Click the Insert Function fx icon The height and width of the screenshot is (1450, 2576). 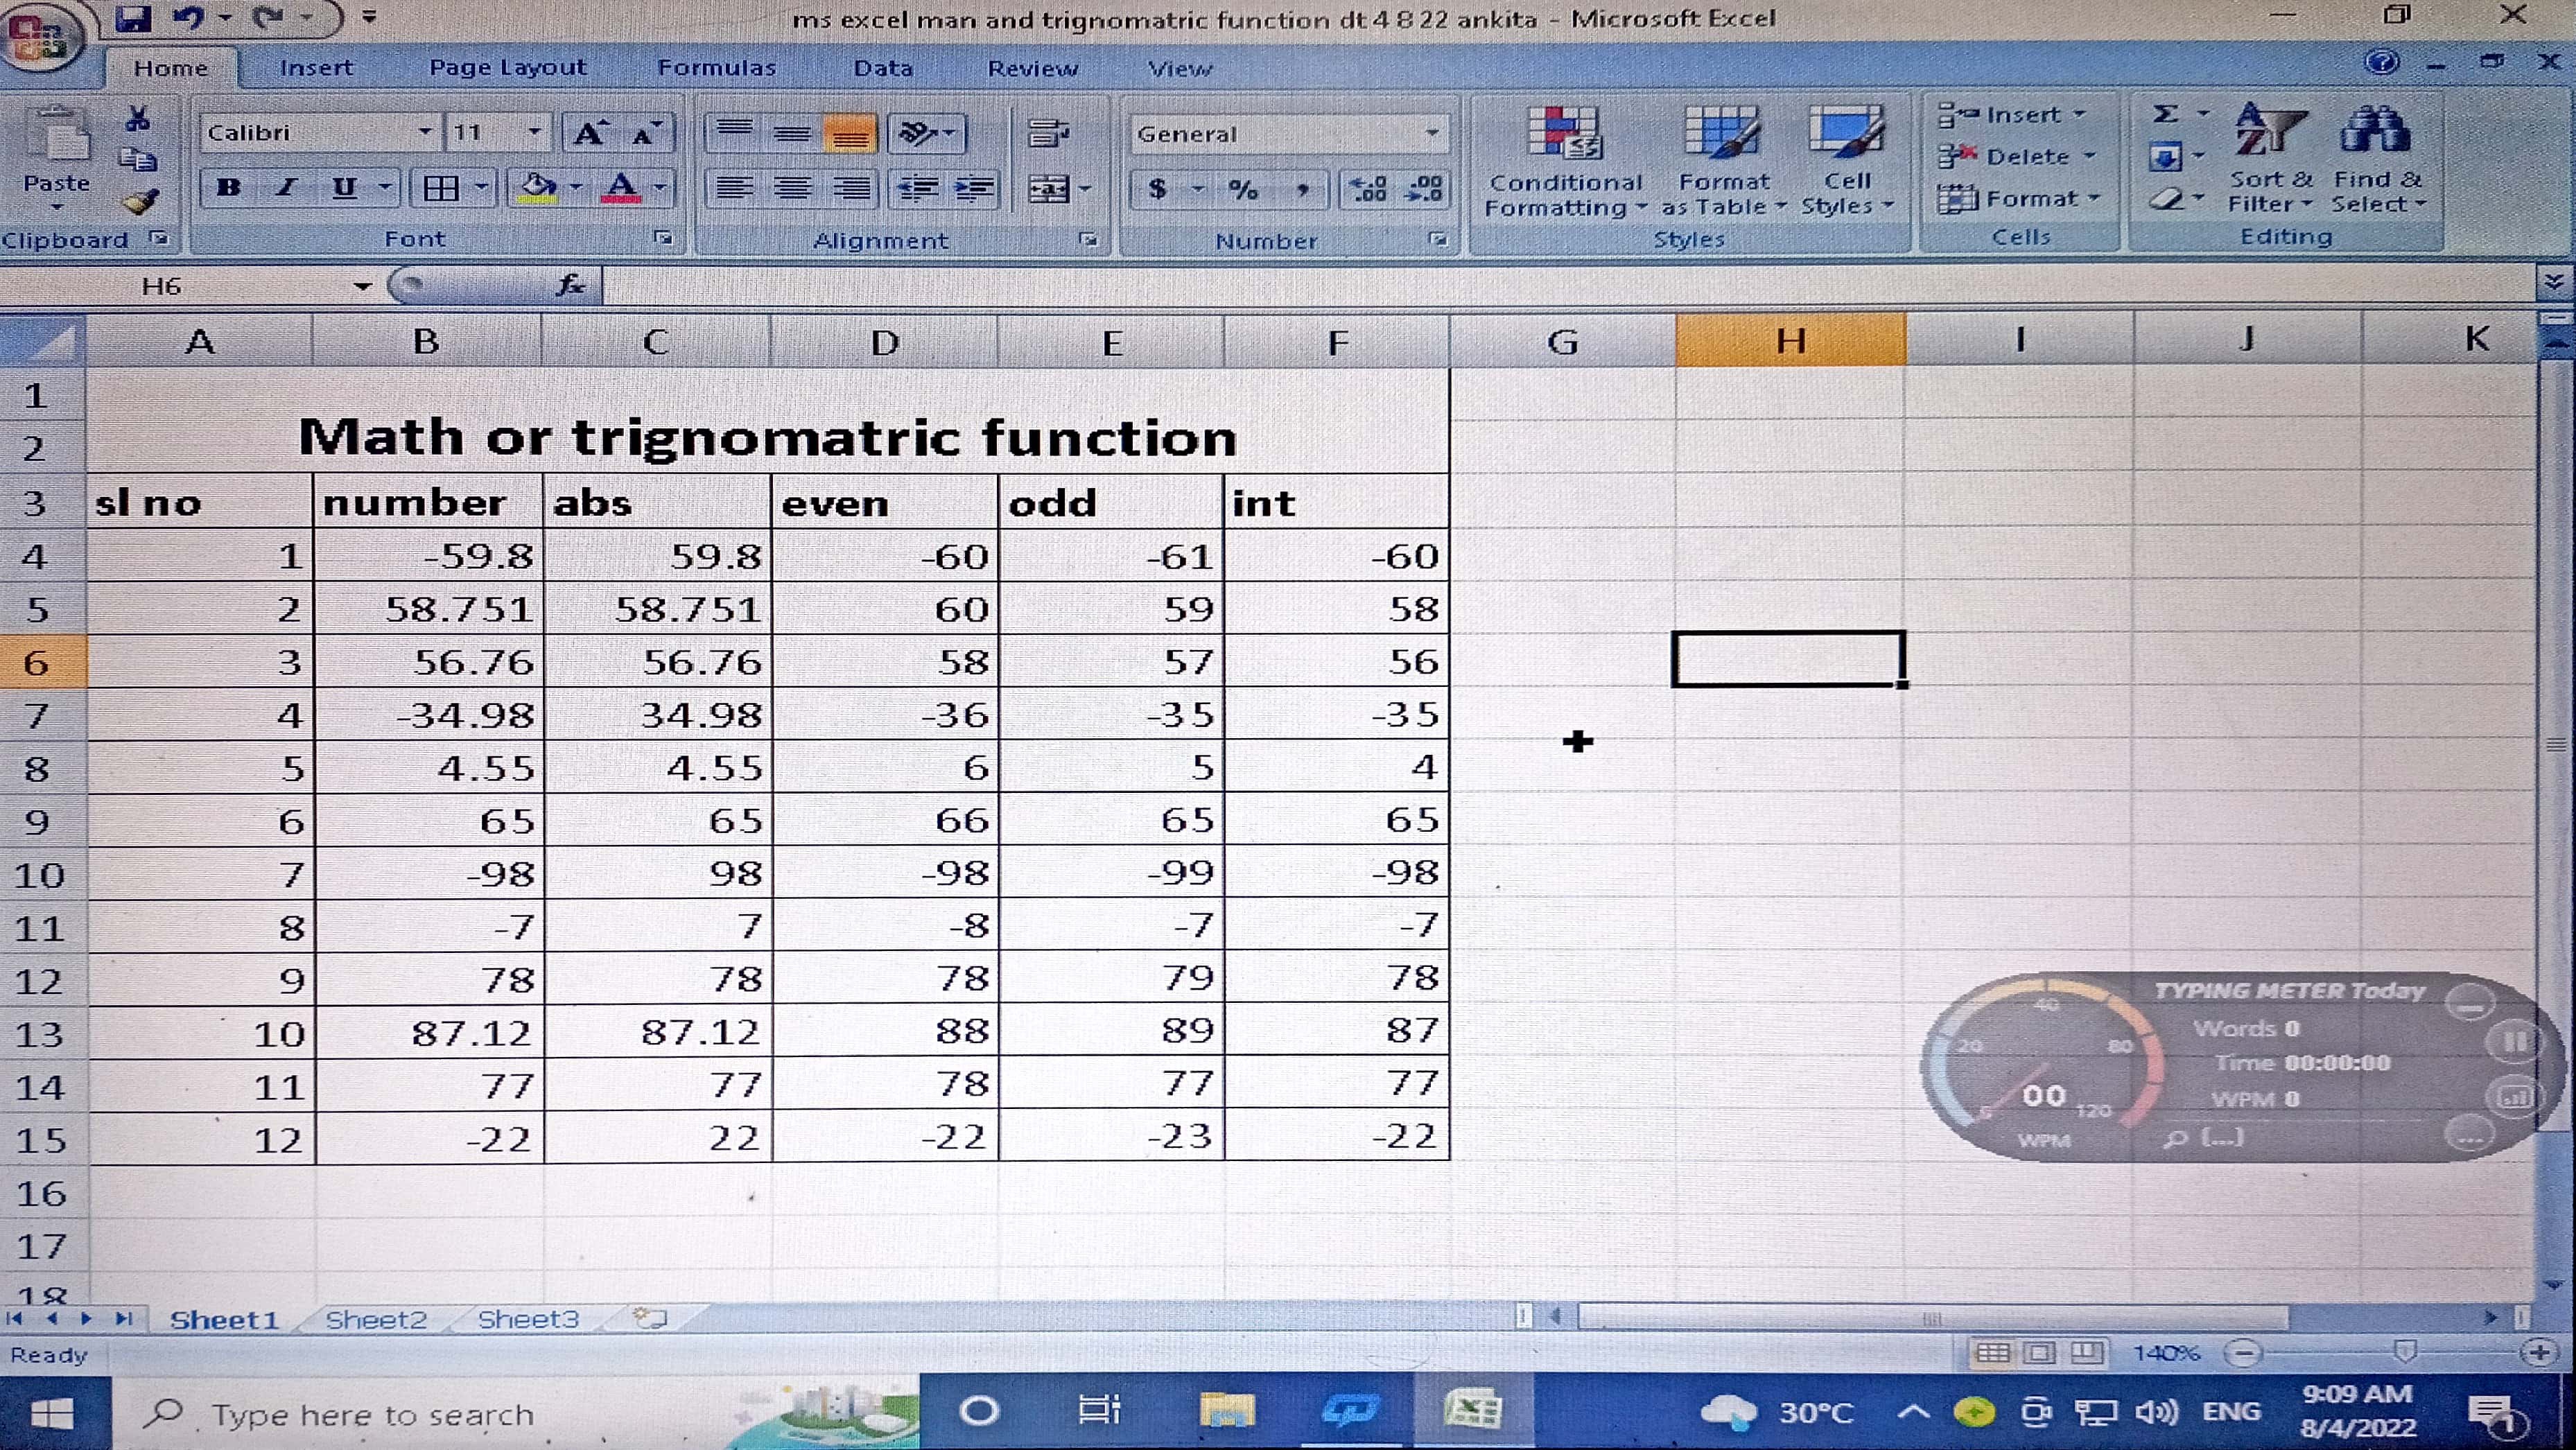570,286
